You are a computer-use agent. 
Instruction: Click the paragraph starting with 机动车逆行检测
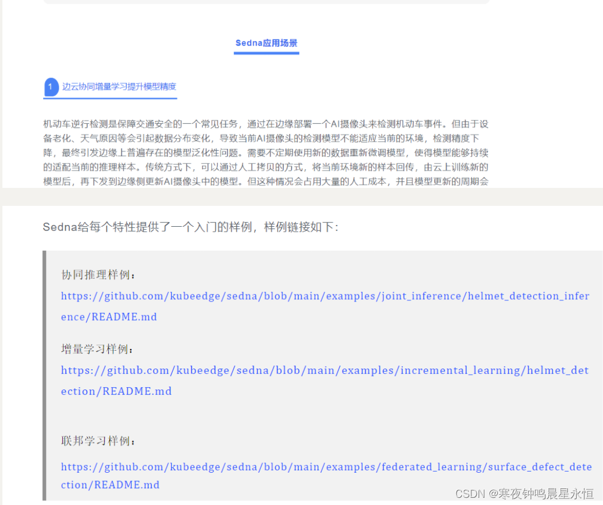coord(266,153)
